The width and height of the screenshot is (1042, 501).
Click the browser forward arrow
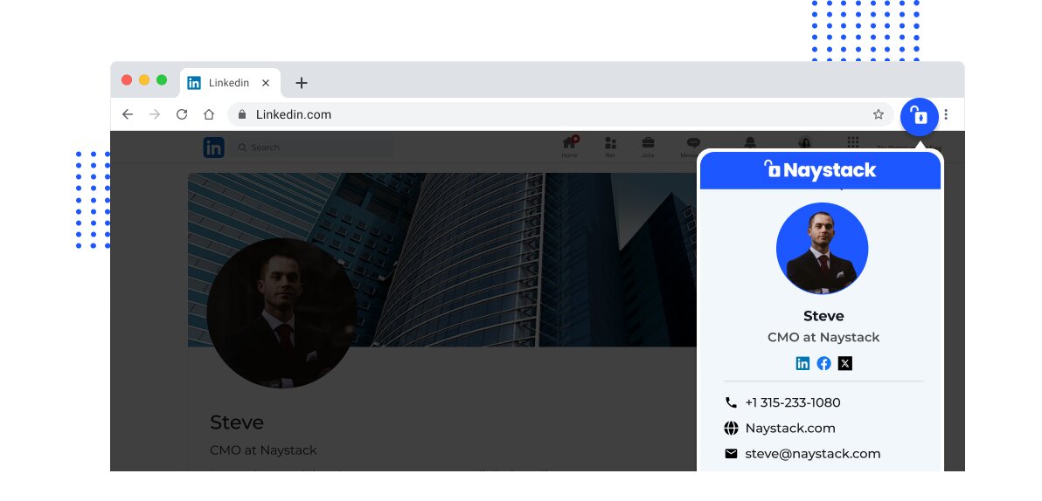click(155, 114)
